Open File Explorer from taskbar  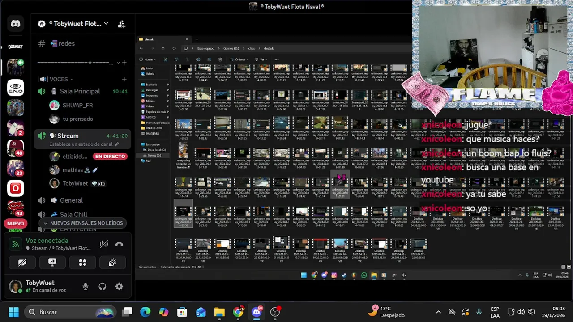(x=219, y=312)
